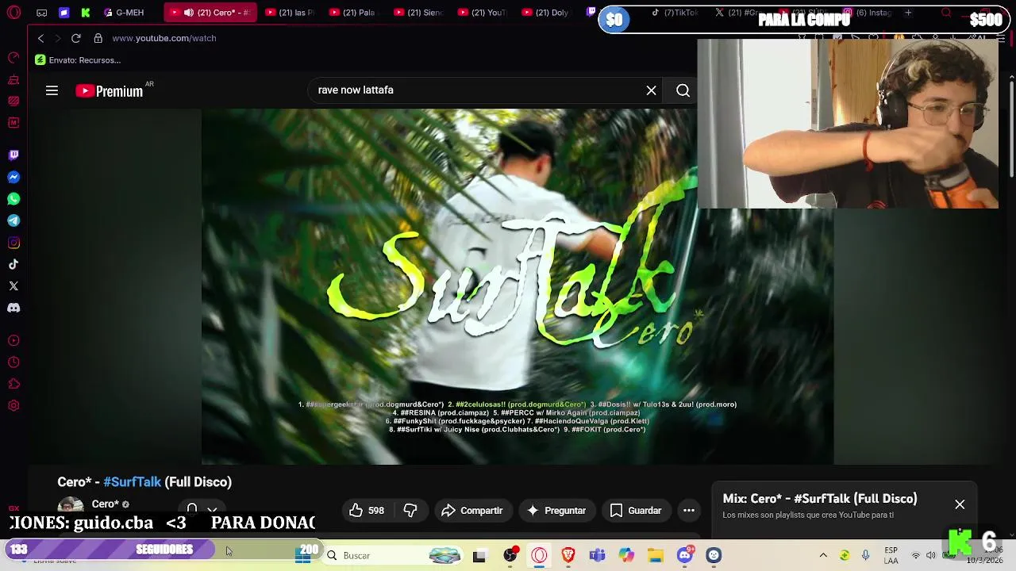Close the Mix: Cero* #SurfTalk panel
The image size is (1016, 571).
960,504
